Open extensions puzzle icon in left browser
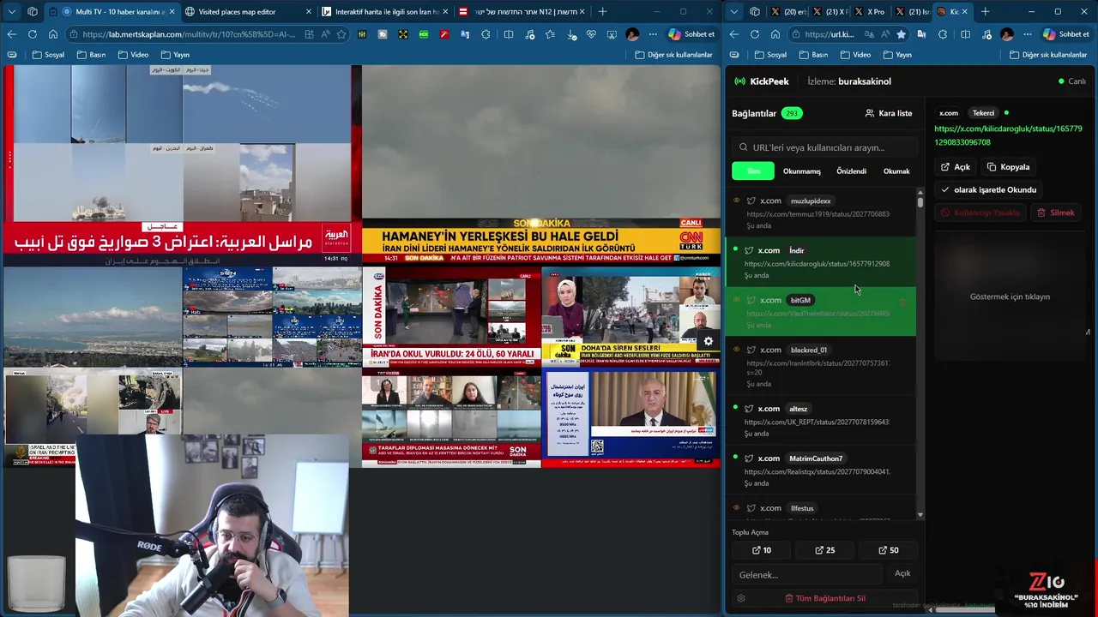 (x=486, y=34)
